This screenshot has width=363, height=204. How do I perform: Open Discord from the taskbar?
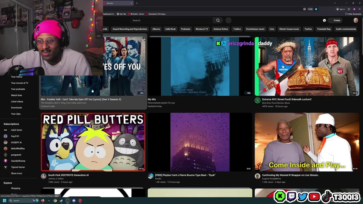coord(74,201)
